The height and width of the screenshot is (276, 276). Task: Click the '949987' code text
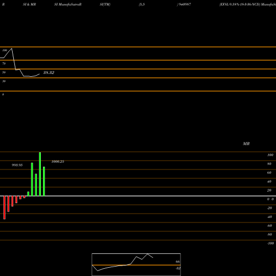point(185,4)
